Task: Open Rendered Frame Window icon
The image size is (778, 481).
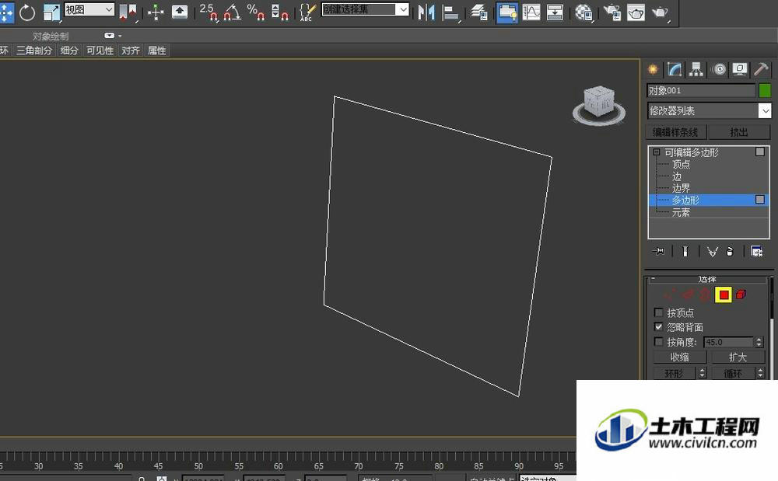Action: 636,12
